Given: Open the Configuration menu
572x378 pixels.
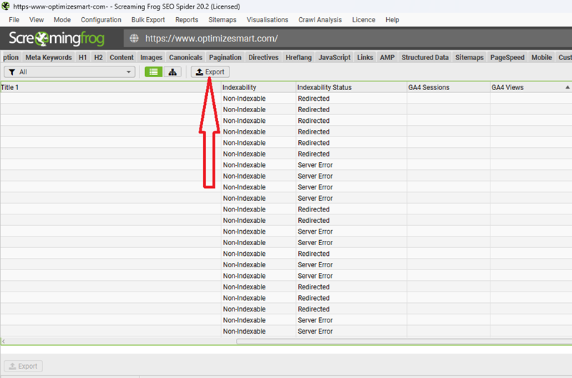Looking at the screenshot, I should tap(101, 20).
